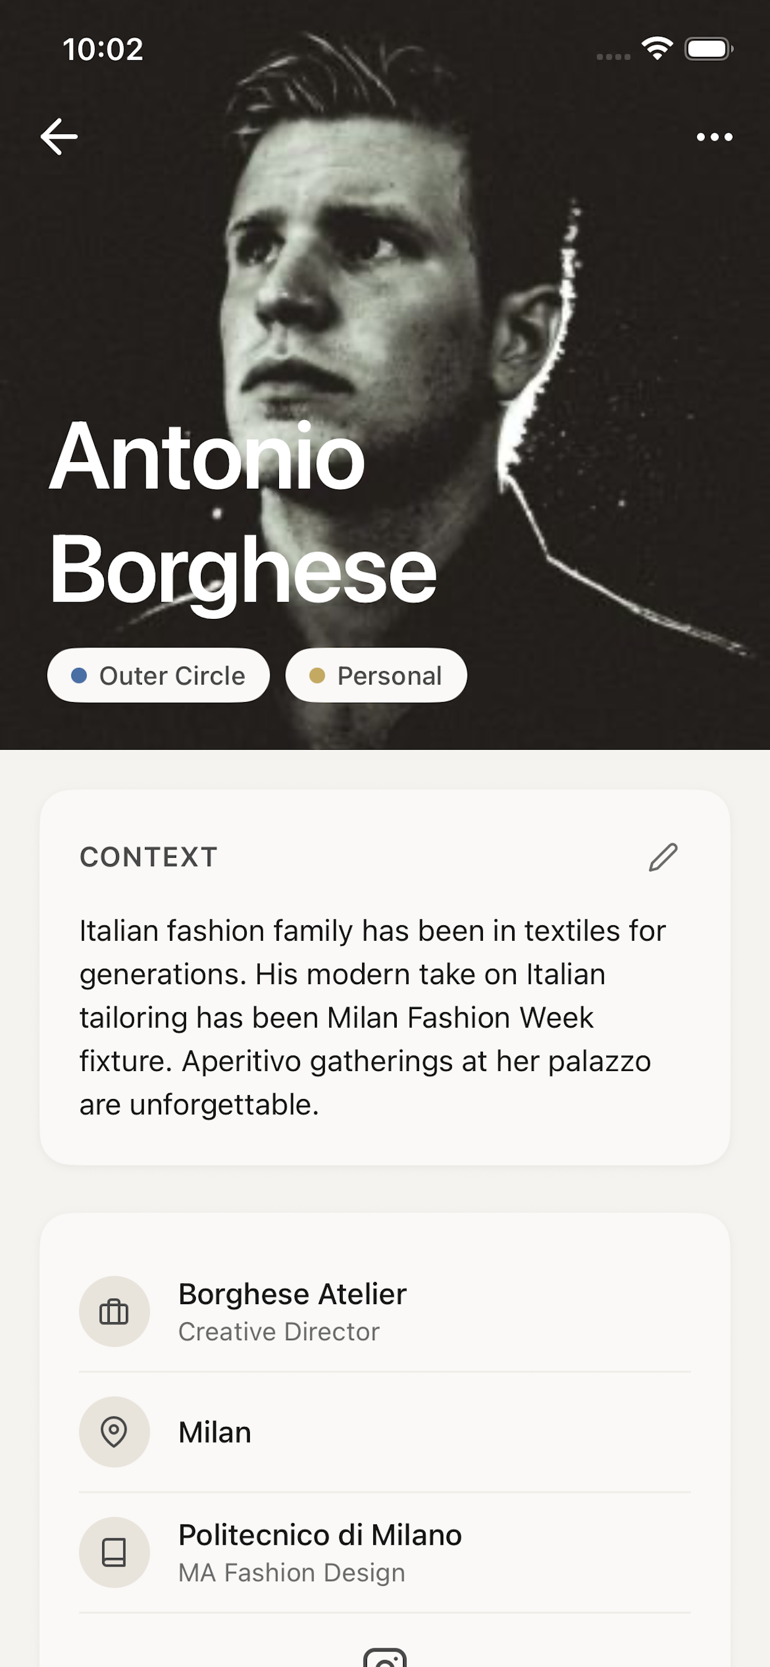Viewport: 770px width, 1667px height.
Task: Toggle the Outer Circle tag
Action: coord(159,675)
